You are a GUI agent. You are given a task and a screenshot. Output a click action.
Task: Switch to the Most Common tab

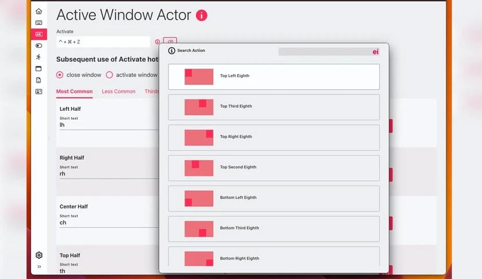pos(74,92)
